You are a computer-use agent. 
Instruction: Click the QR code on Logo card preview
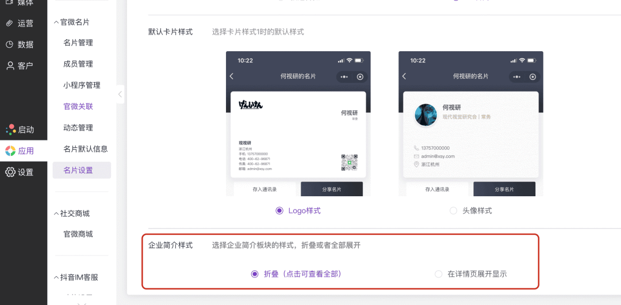[349, 162]
